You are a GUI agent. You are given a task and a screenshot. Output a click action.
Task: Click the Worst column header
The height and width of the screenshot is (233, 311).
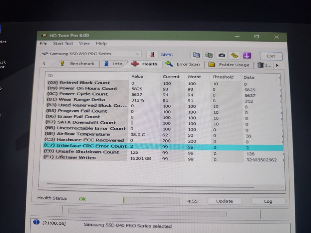tap(197, 77)
